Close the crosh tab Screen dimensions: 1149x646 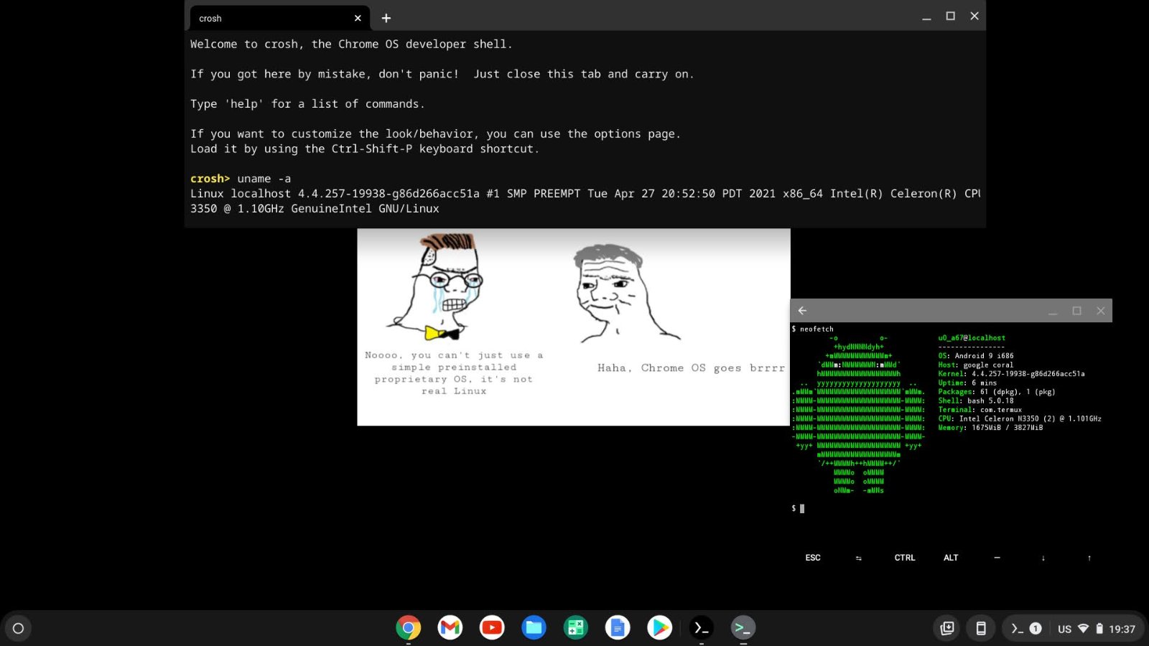[358, 18]
